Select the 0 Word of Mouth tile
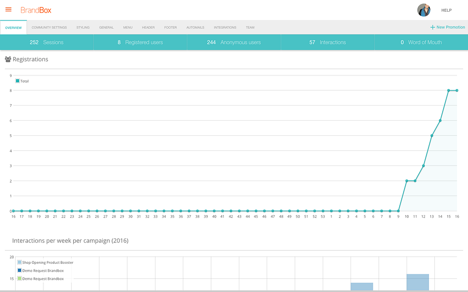Viewport: 468px width, 292px height. pyautogui.click(x=421, y=42)
